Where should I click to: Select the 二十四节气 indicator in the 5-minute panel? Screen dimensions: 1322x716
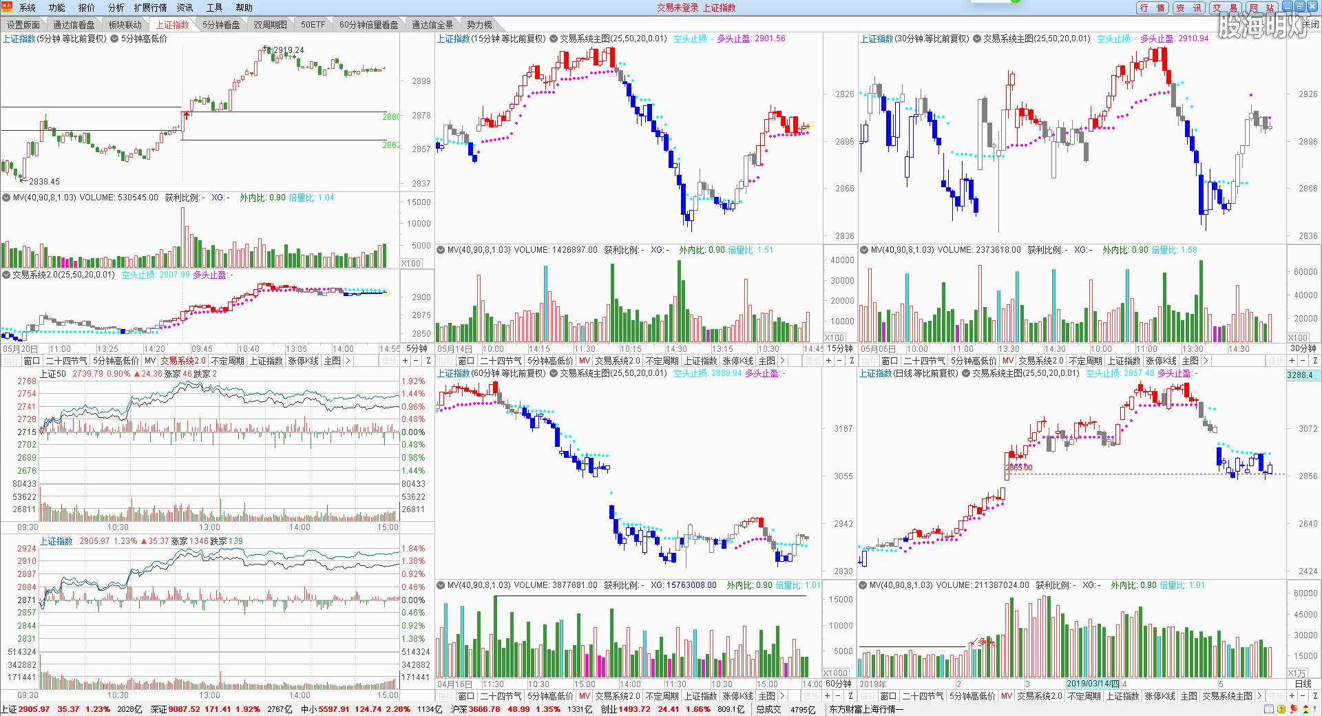pyautogui.click(x=66, y=361)
